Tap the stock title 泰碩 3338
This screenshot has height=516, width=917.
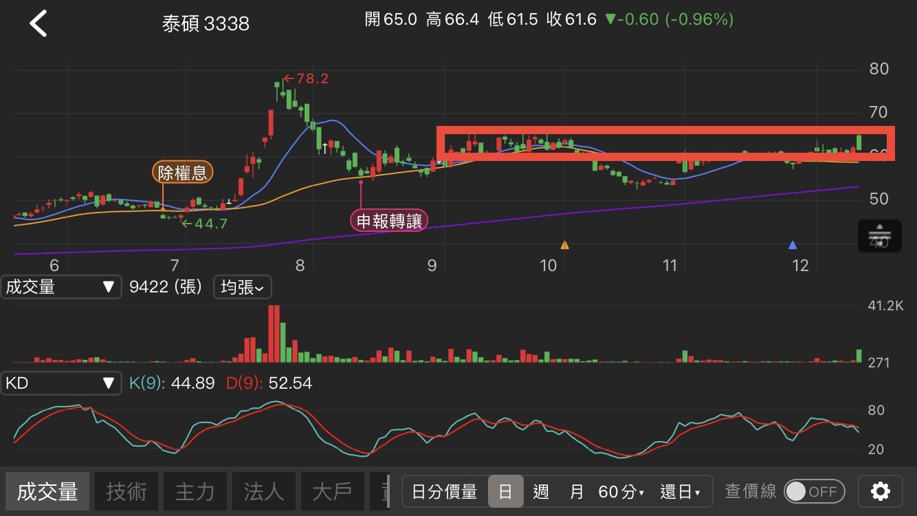coord(206,24)
